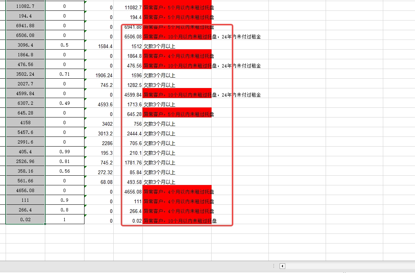
Task: Click the cell with value 0.5
Action: coord(65,45)
